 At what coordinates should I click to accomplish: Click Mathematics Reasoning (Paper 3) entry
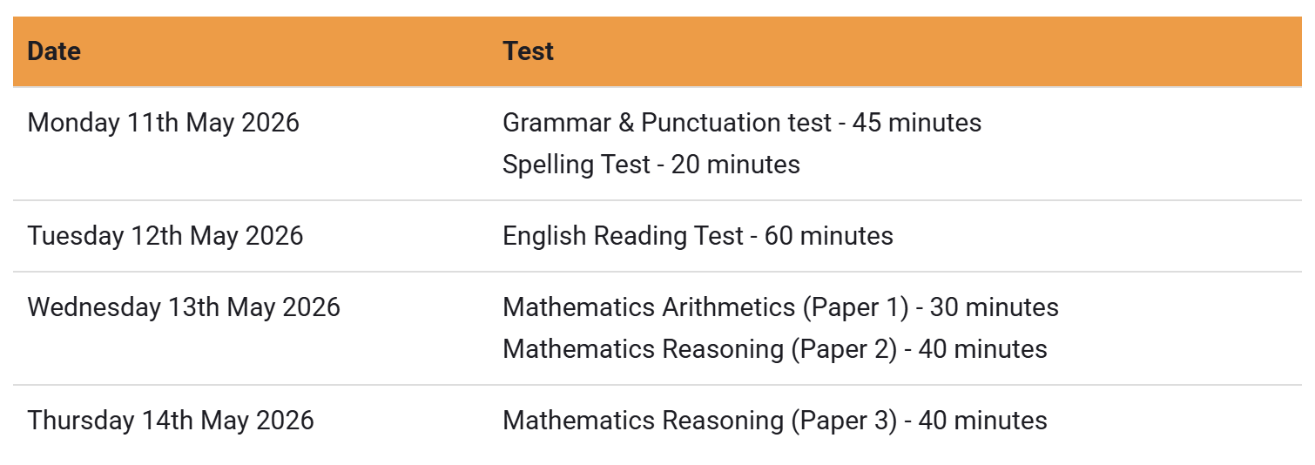(x=775, y=421)
